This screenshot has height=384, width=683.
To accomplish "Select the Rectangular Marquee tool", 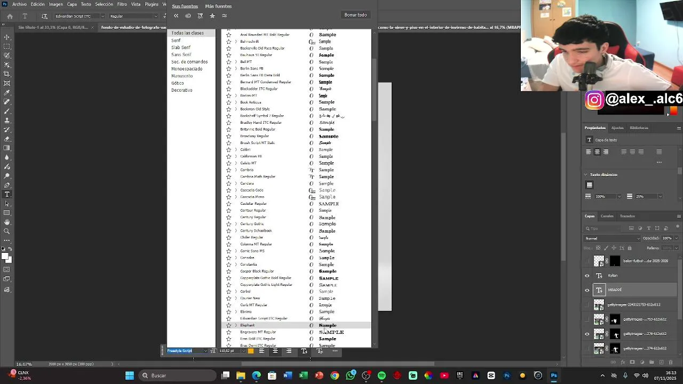I will (7, 46).
